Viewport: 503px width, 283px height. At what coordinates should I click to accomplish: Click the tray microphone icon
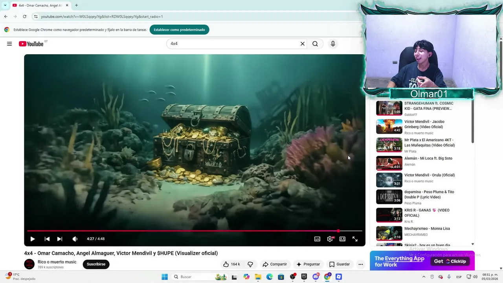(449, 277)
